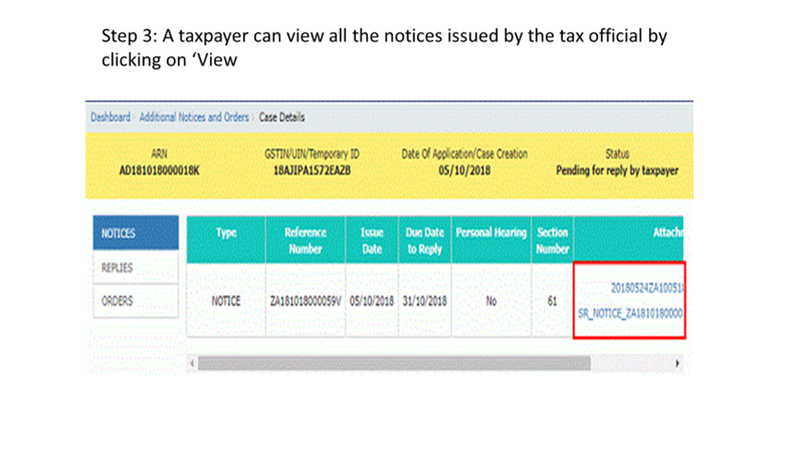Click the horizontal scrollbar thumb

point(394,364)
